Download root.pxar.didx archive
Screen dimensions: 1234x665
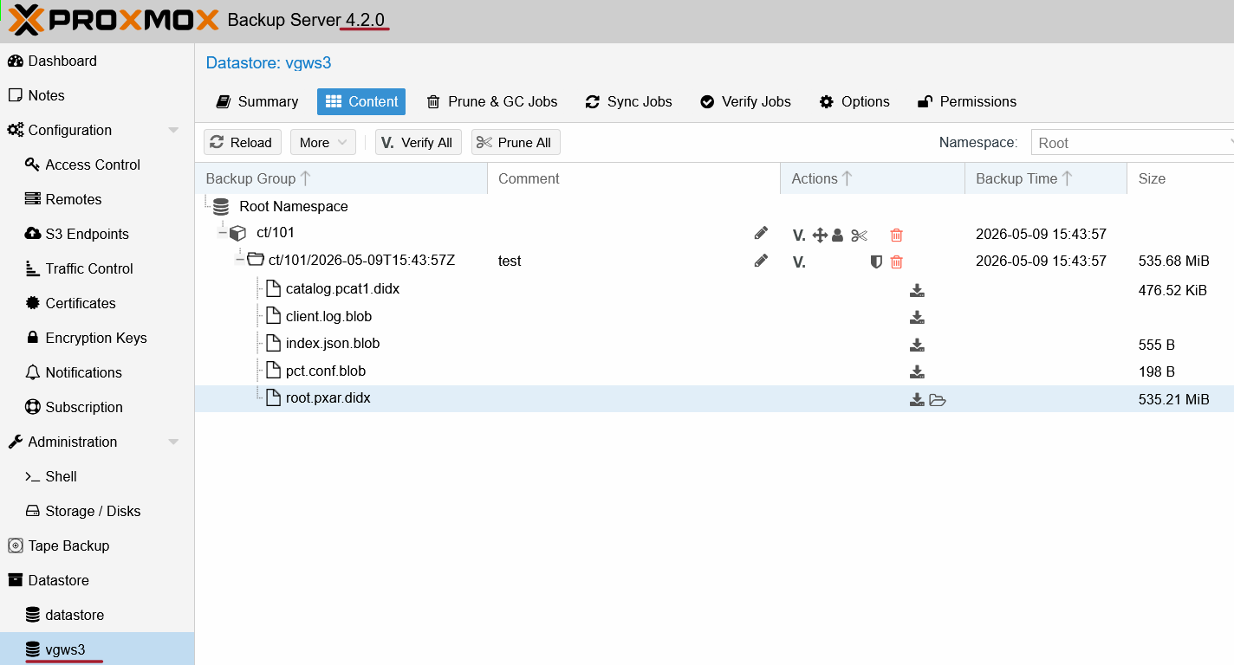[x=917, y=399]
